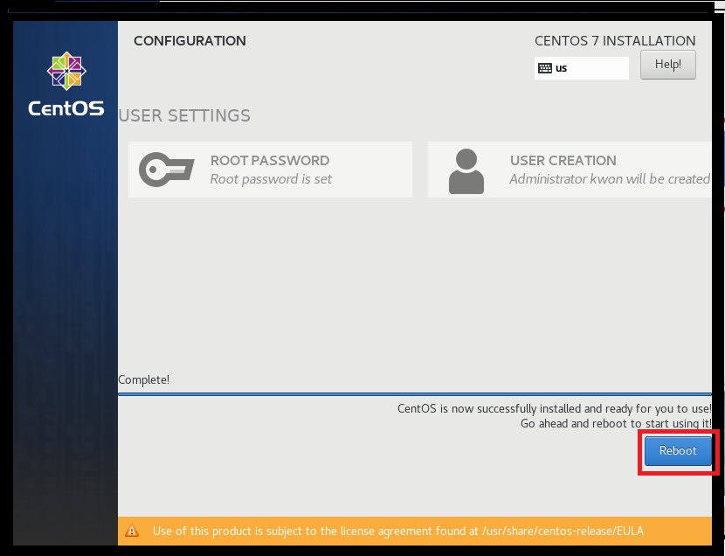
Task: Open the User Creation person icon
Action: [x=466, y=171]
